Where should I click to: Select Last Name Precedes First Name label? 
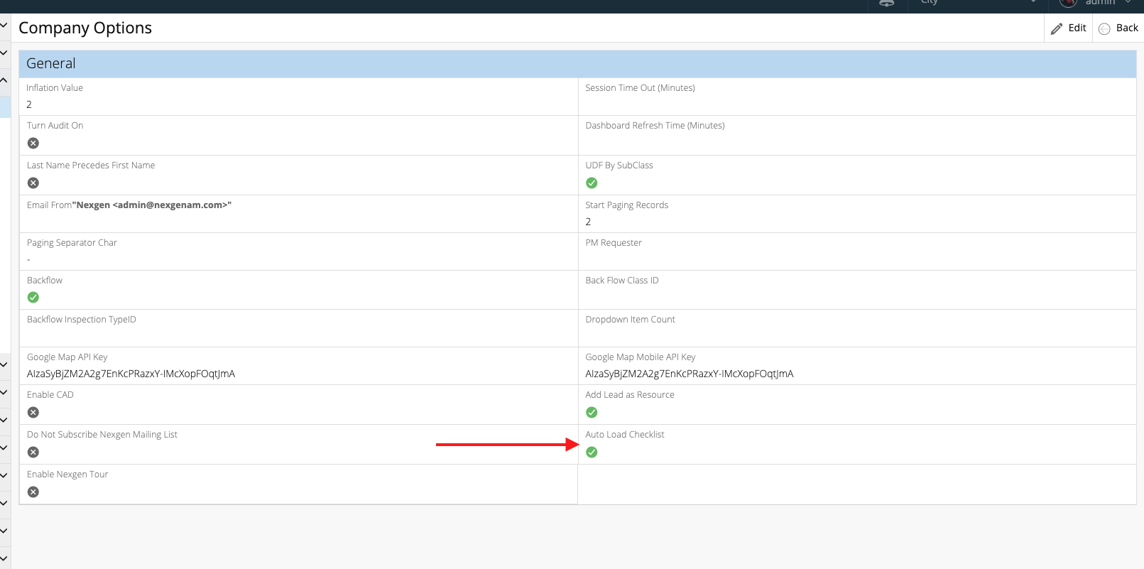(91, 166)
